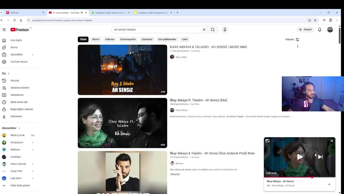The height and width of the screenshot is (194, 344).
Task: Open Cihan Öksüz channel link
Action: click(x=181, y=110)
